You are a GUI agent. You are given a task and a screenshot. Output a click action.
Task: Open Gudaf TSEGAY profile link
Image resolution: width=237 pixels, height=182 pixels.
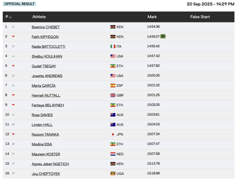click(x=44, y=66)
